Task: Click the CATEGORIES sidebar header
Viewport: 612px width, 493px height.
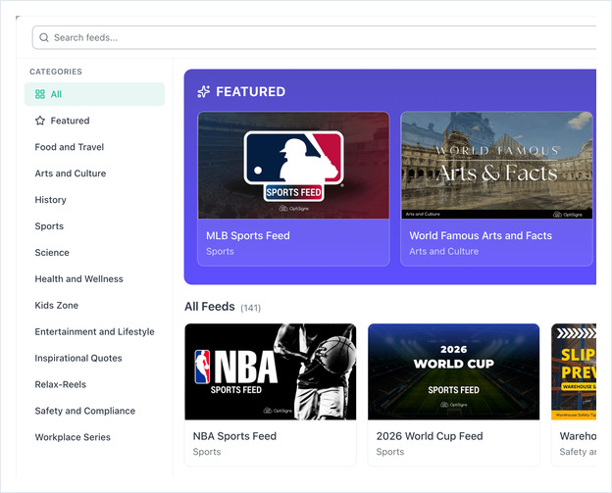Action: point(56,72)
